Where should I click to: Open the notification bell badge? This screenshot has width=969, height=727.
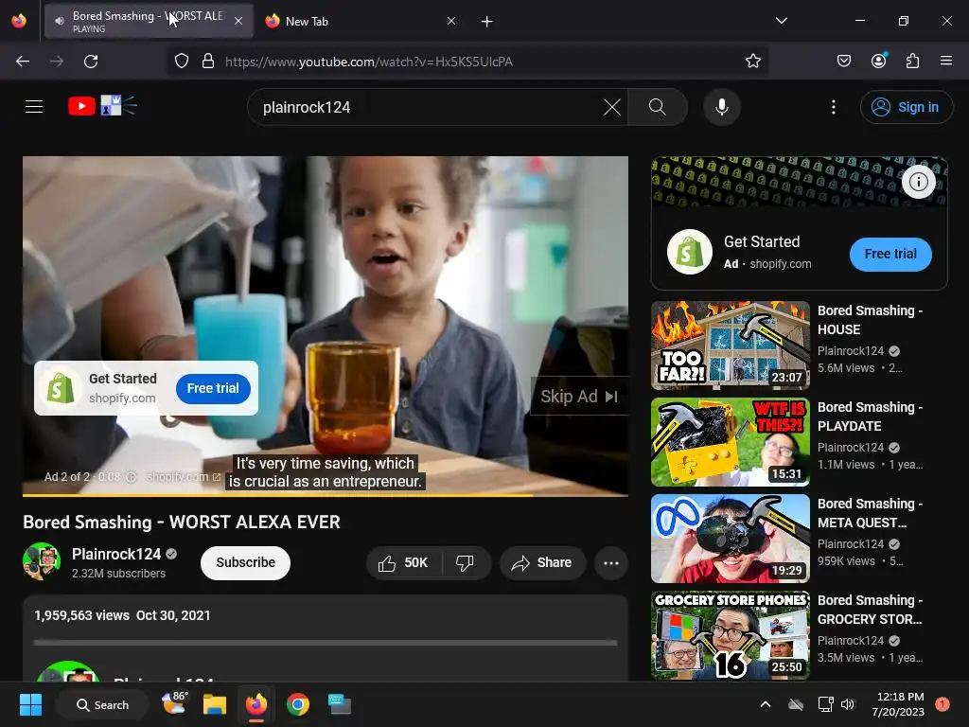(943, 704)
